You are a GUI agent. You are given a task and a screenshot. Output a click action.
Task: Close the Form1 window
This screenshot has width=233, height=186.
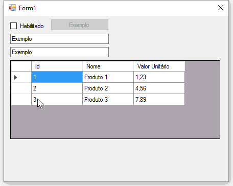(221, 8)
